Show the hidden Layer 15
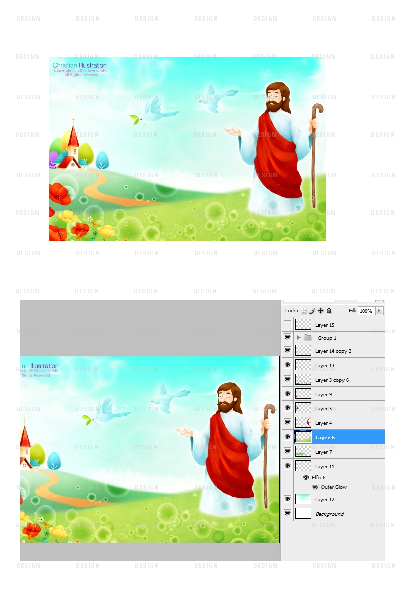 pos(287,325)
